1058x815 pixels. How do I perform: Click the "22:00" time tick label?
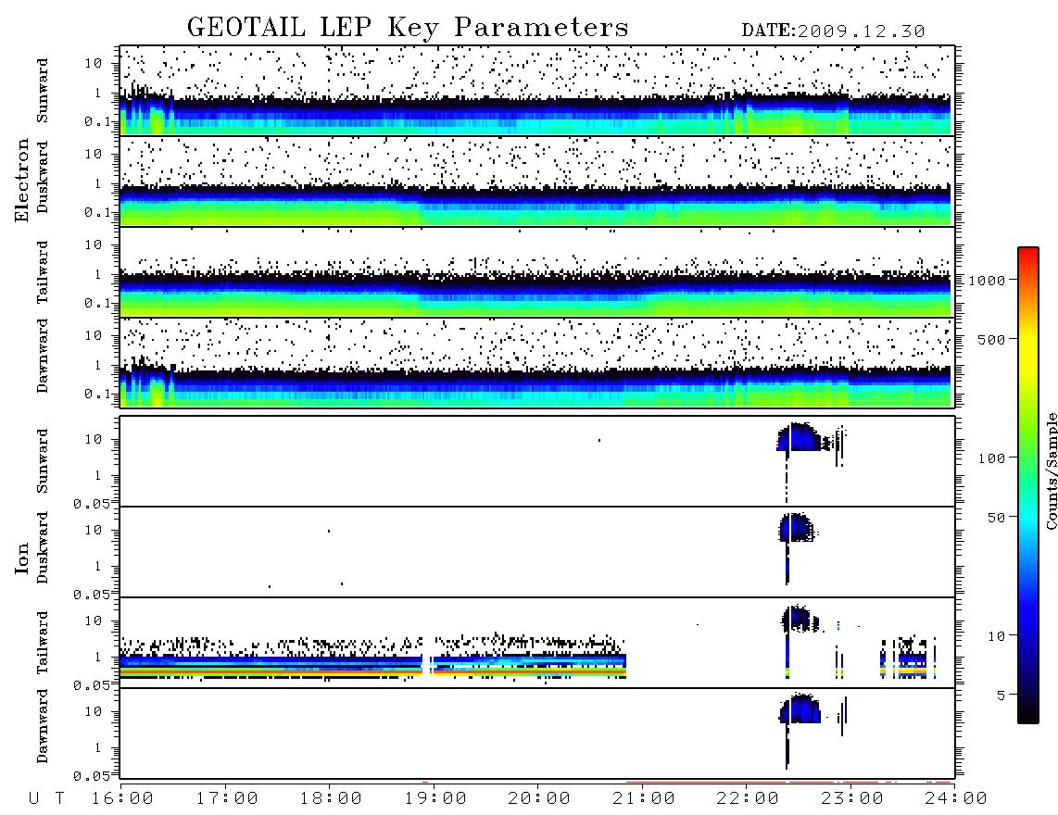pos(748,799)
